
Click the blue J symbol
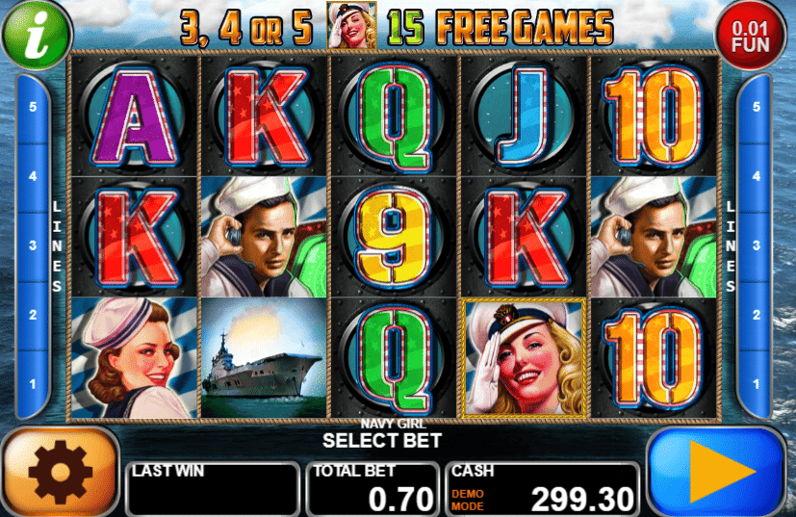525,116
